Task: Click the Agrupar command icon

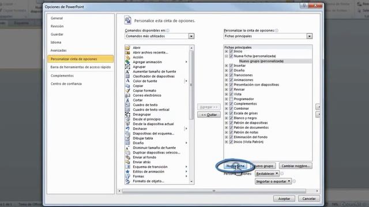Action: [x=127, y=67]
